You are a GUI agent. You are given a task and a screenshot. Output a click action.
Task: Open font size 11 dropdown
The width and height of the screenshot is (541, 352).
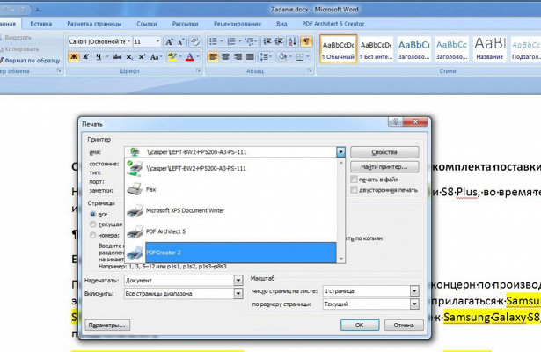point(157,41)
